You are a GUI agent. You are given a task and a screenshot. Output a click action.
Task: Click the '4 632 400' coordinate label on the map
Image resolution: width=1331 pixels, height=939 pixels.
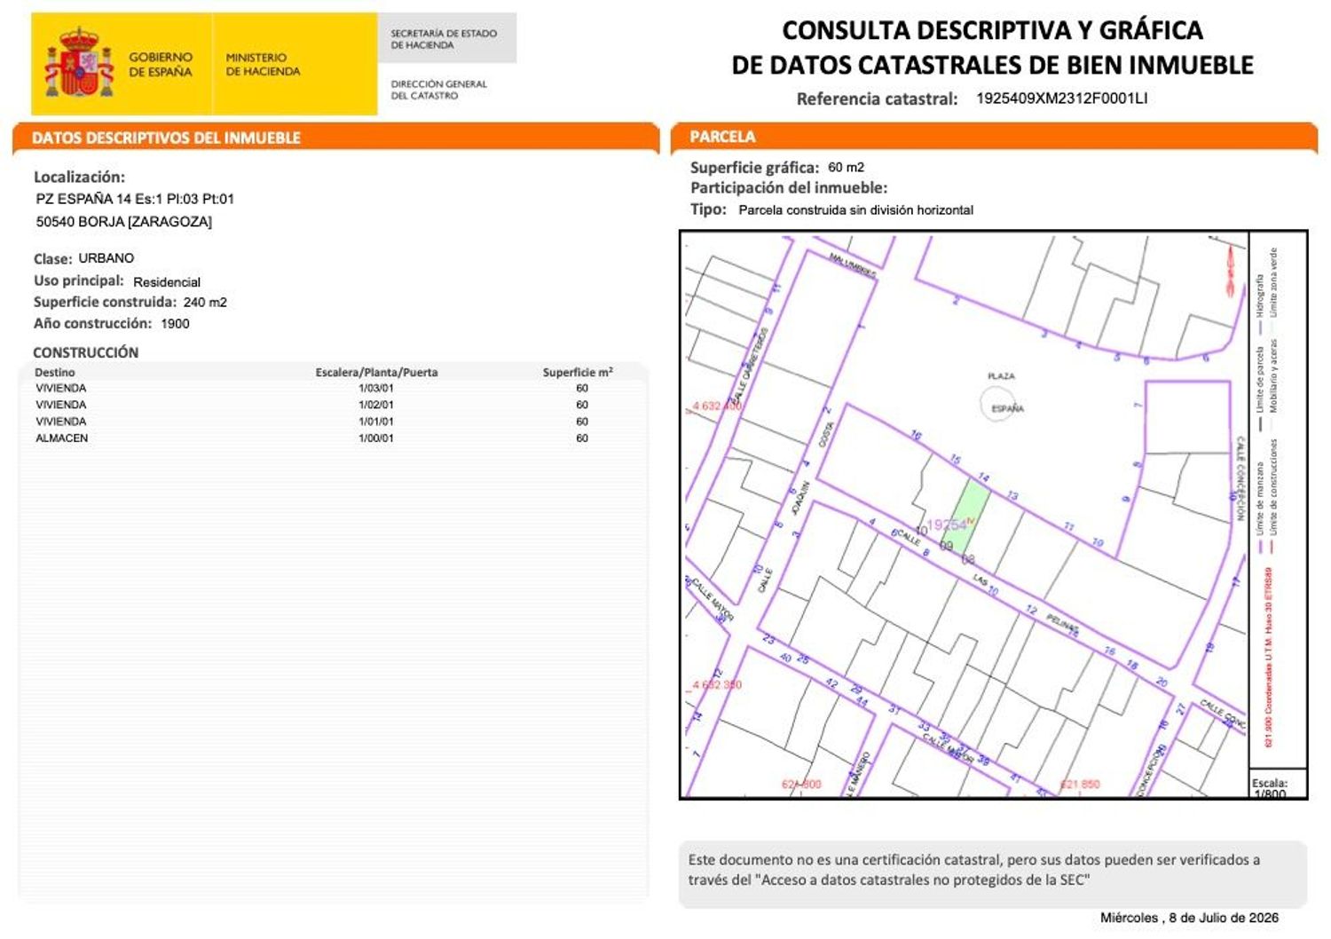pyautogui.click(x=717, y=406)
